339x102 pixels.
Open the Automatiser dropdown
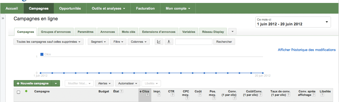(128, 83)
